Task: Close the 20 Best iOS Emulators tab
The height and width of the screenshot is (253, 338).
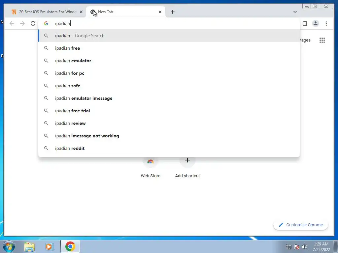Action: [81, 12]
